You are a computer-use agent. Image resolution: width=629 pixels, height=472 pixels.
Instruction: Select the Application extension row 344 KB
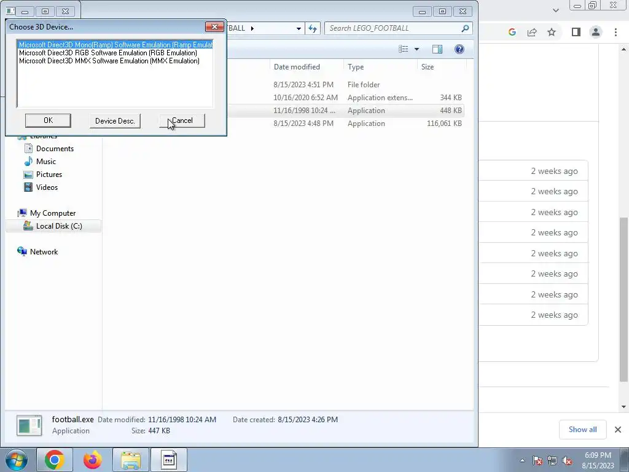(x=346, y=98)
